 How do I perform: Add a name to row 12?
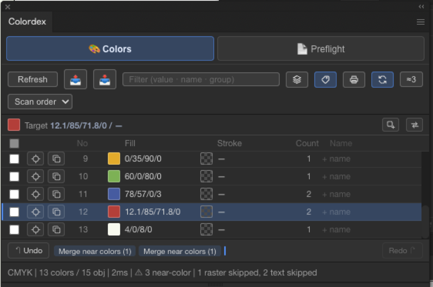tap(336, 212)
